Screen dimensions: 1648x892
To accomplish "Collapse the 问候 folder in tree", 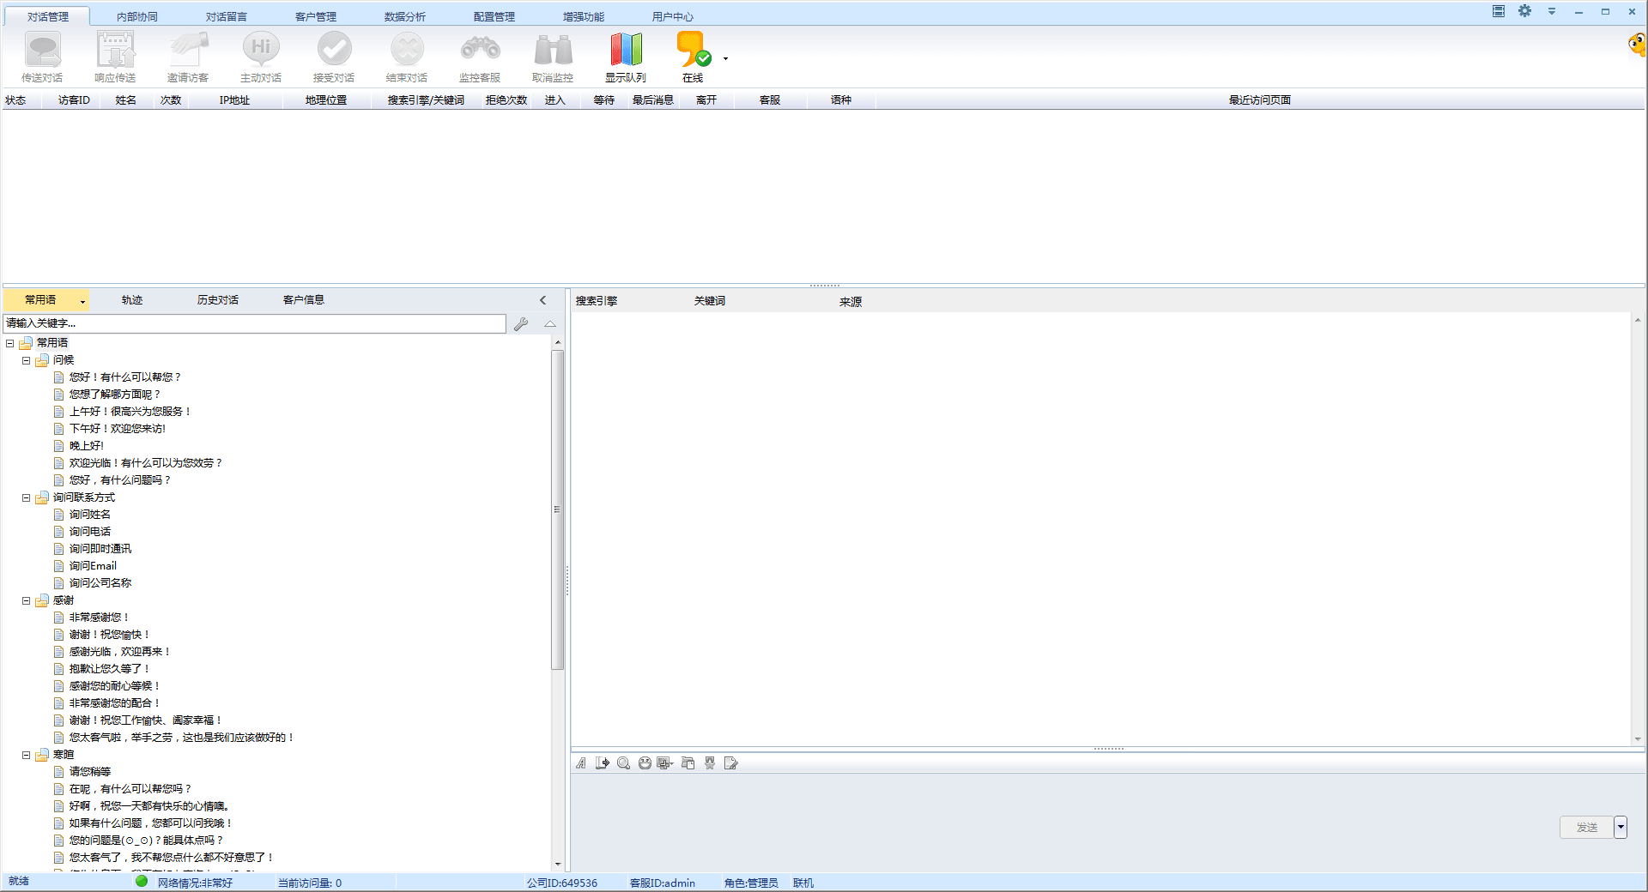I will click(x=26, y=360).
